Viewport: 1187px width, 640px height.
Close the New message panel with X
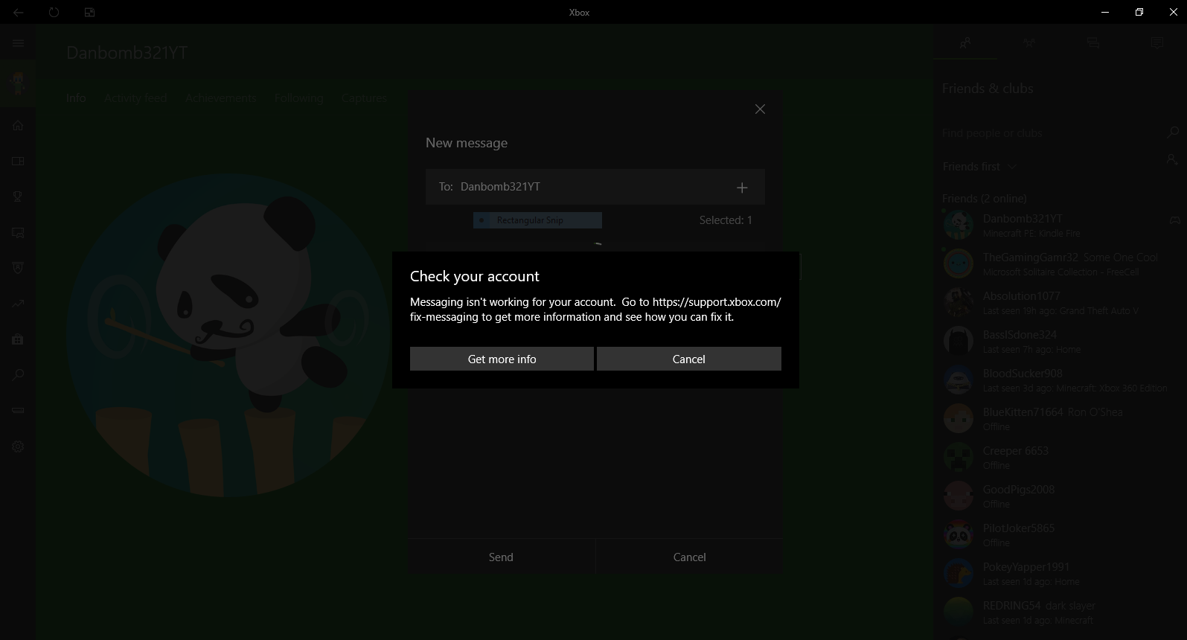coord(760,109)
